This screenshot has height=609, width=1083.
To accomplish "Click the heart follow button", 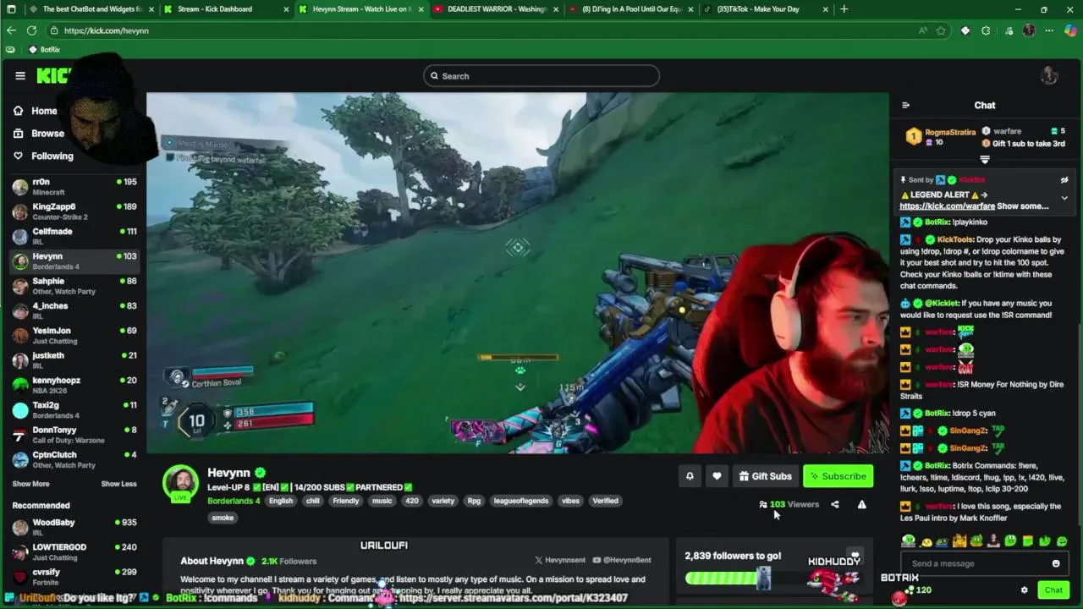I will (717, 476).
